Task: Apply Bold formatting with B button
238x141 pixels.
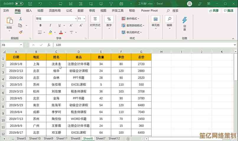Action: click(x=40, y=25)
